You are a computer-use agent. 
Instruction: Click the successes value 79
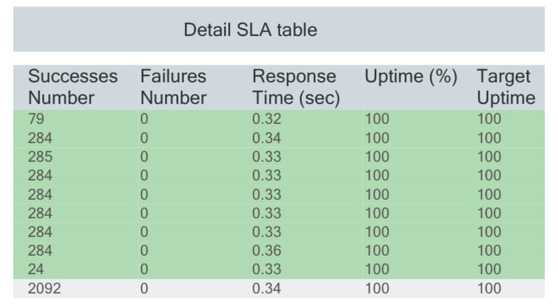[36, 119]
